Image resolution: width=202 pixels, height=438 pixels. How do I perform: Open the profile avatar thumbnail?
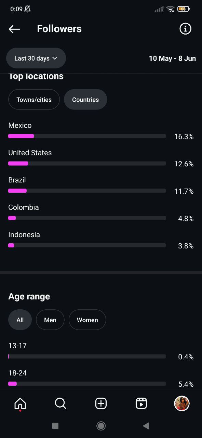coord(182,403)
